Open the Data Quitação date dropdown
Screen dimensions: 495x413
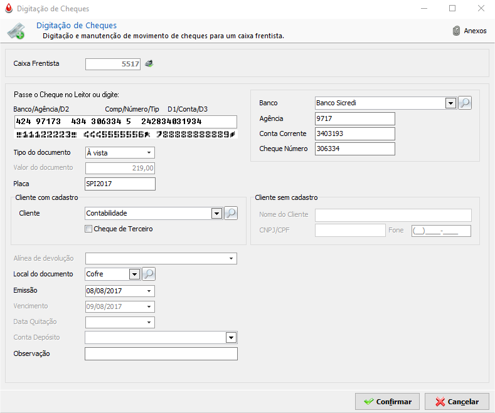coord(149,323)
